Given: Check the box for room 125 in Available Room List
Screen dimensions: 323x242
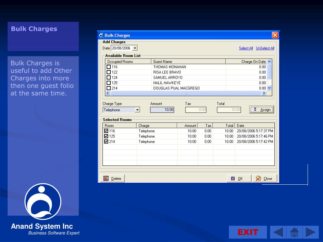Looking at the screenshot, I should pyautogui.click(x=109, y=83).
